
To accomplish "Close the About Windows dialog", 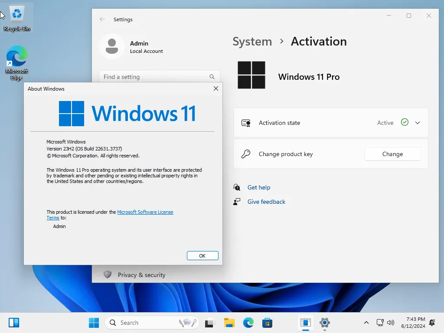I will tap(216, 88).
